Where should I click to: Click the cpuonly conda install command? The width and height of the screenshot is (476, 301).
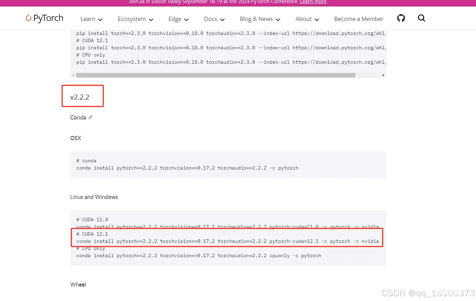tap(199, 256)
